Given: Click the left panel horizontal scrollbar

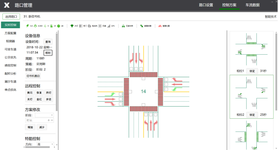Looking at the screenshot, I should click(37, 147).
